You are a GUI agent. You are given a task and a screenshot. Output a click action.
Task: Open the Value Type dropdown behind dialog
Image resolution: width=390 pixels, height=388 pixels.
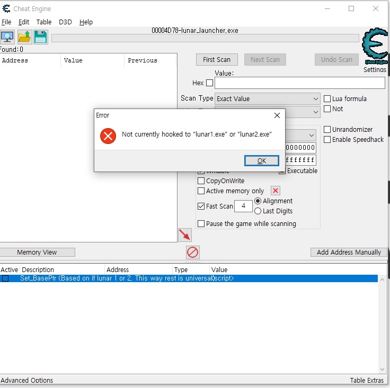click(303, 112)
